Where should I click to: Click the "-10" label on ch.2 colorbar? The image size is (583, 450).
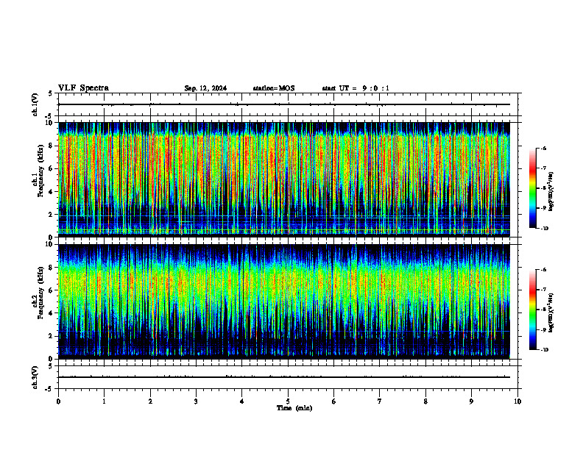click(x=544, y=350)
